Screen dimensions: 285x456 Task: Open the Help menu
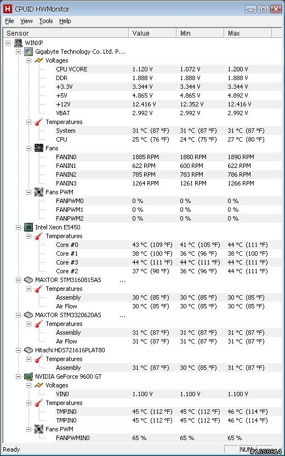65,21
